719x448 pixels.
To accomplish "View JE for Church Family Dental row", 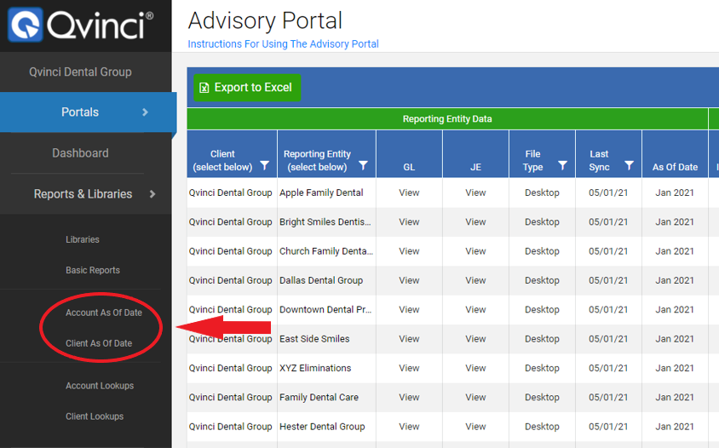I will [475, 251].
